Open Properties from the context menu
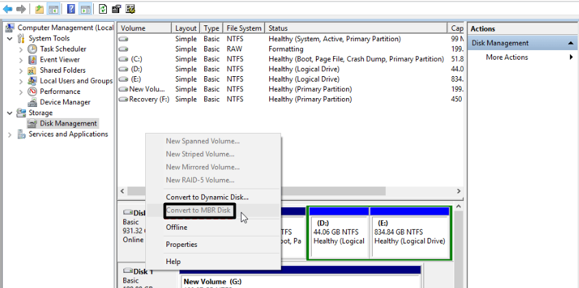The width and height of the screenshot is (579, 288). pyautogui.click(x=182, y=245)
